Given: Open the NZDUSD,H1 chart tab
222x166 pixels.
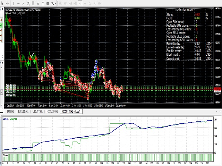Looking at the screenshot, I should [52, 112].
